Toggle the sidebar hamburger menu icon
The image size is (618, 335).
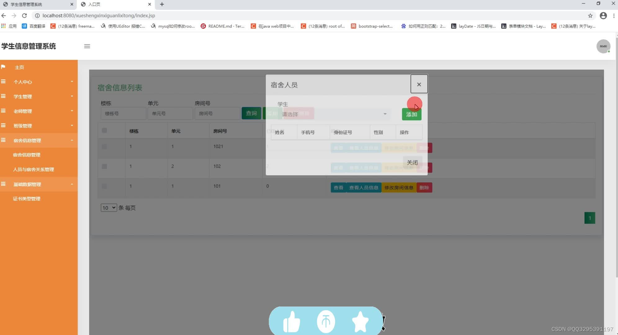pyautogui.click(x=87, y=46)
